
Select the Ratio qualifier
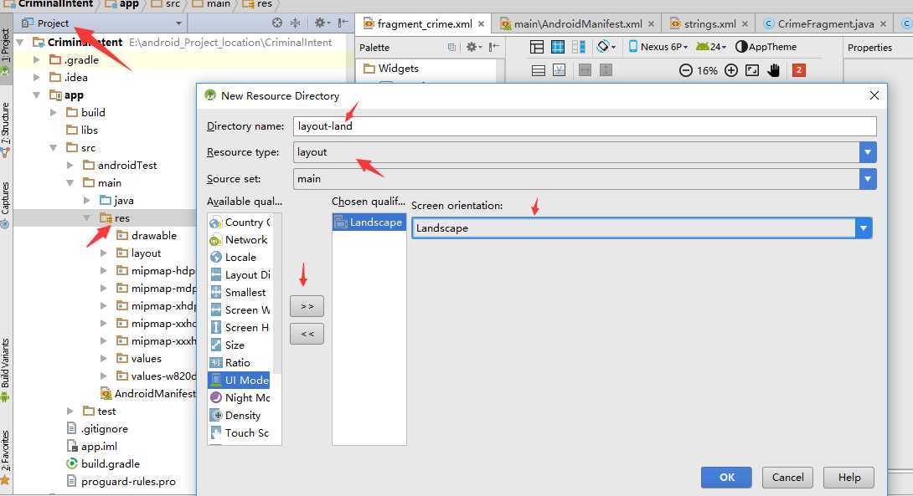pyautogui.click(x=241, y=362)
